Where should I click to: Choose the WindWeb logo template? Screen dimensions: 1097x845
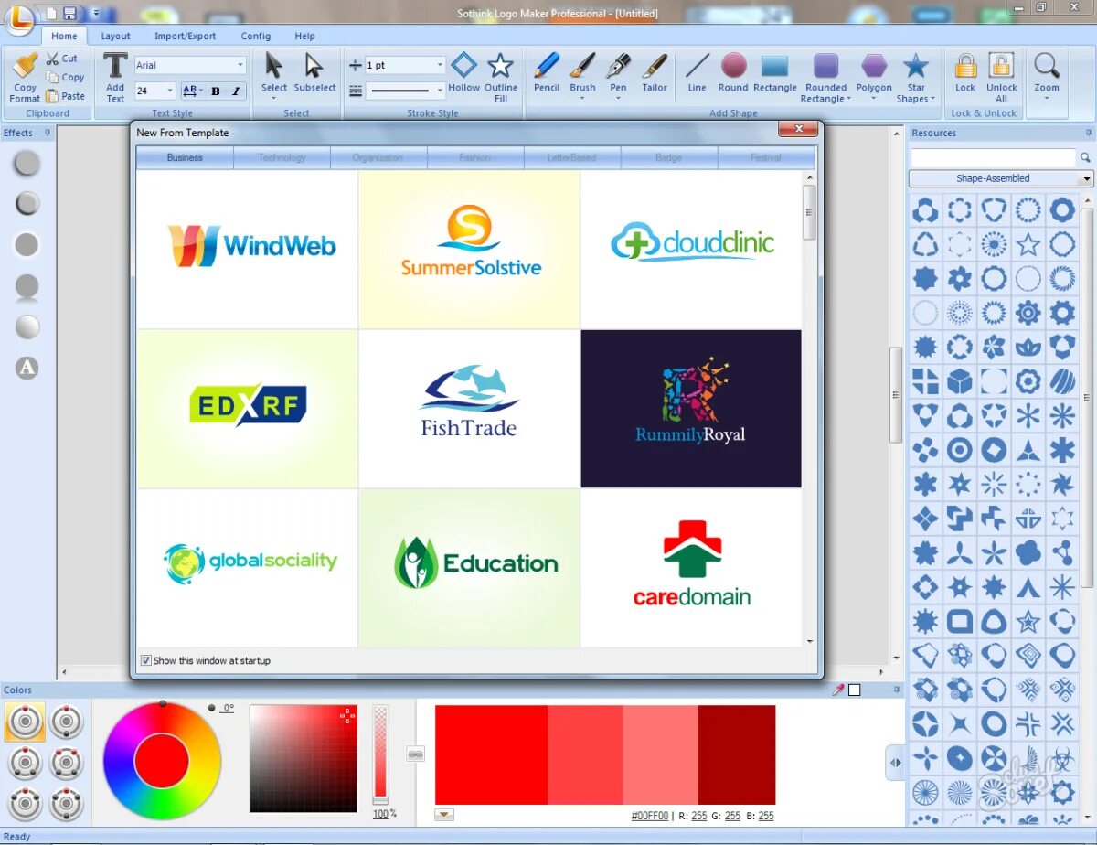pos(247,250)
